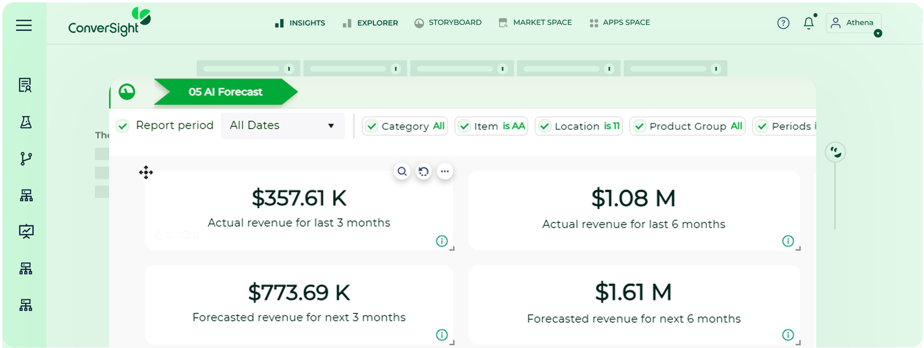
Task: Open the Market Space tab
Action: click(535, 23)
